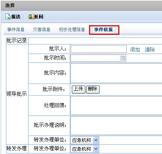Click the 清除 link beside 批示人
The height and width of the screenshot is (154, 162).
point(150,50)
